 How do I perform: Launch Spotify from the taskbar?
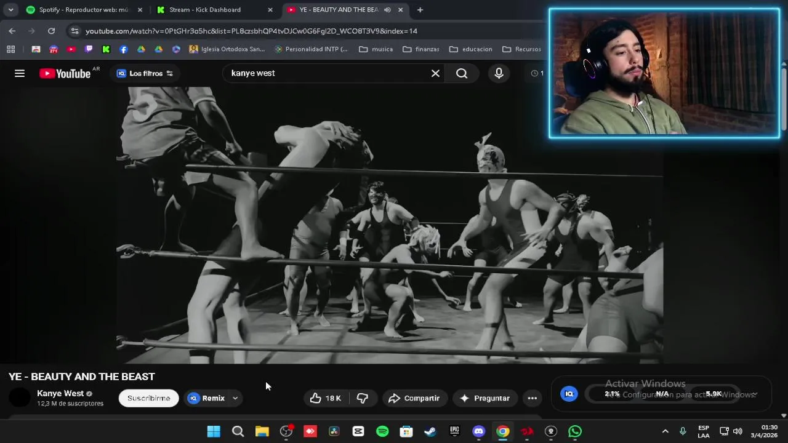382,431
